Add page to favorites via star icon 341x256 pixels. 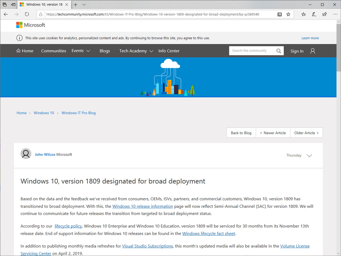(288, 14)
